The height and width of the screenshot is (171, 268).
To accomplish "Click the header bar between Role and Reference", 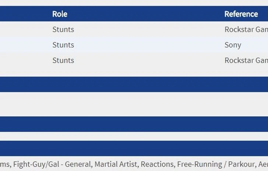I will 147,14.
